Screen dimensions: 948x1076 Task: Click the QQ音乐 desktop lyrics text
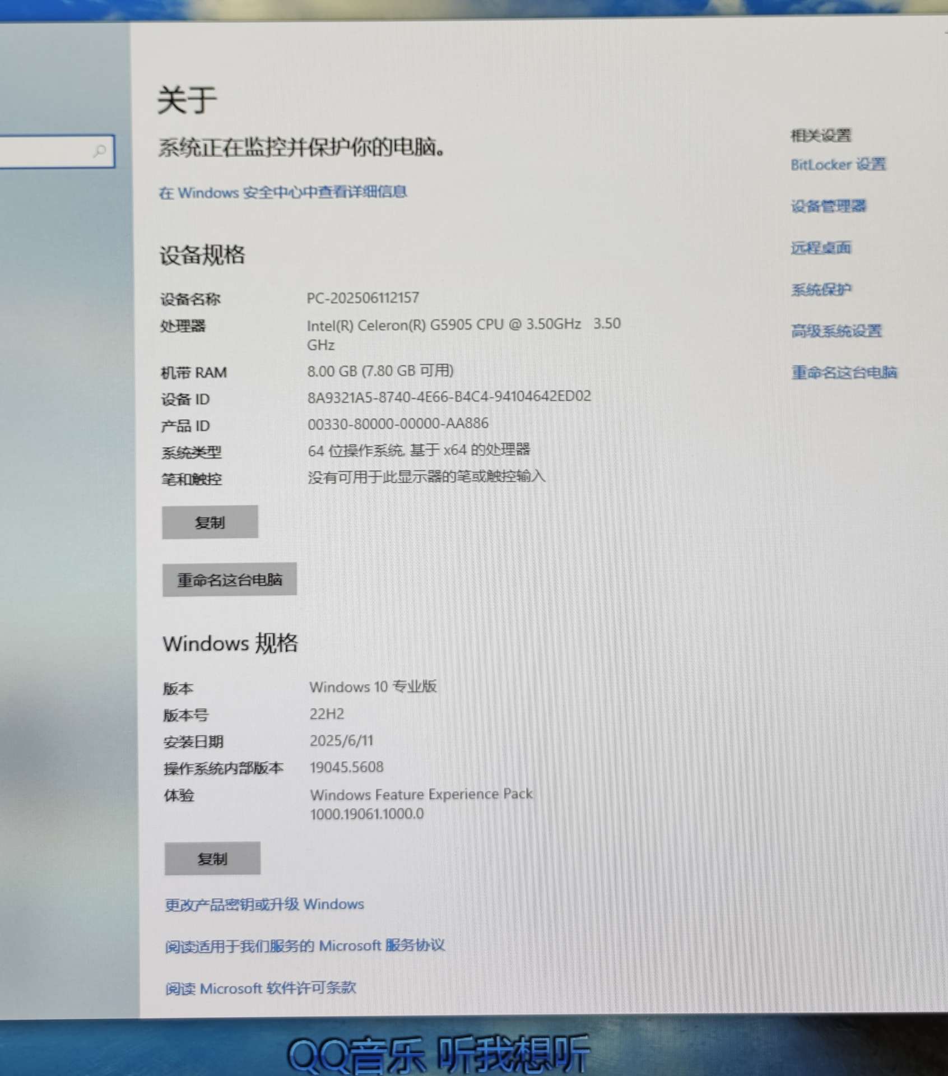(438, 1054)
